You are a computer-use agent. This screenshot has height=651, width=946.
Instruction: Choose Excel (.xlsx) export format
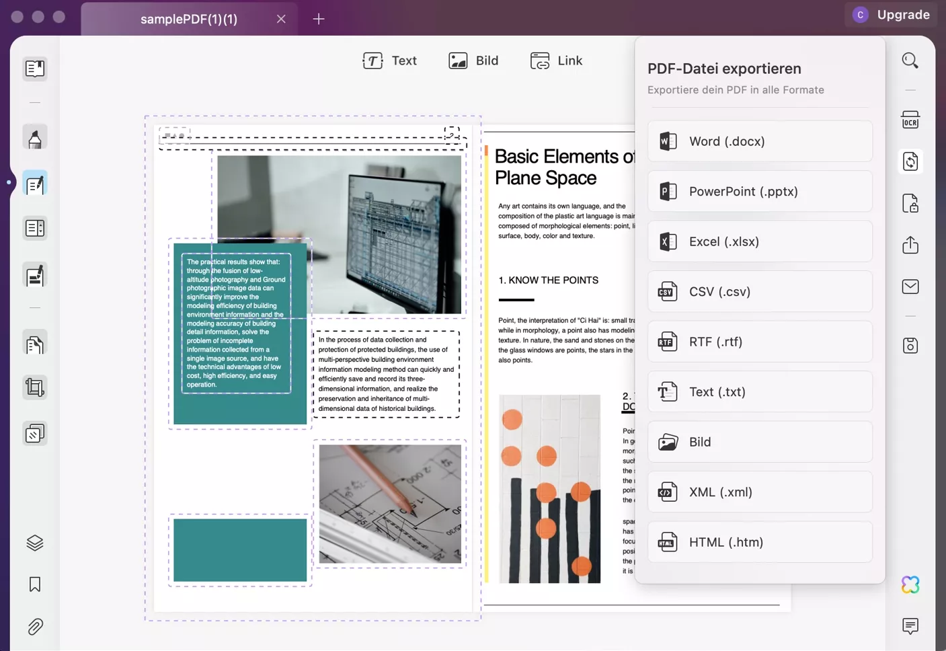tap(759, 241)
